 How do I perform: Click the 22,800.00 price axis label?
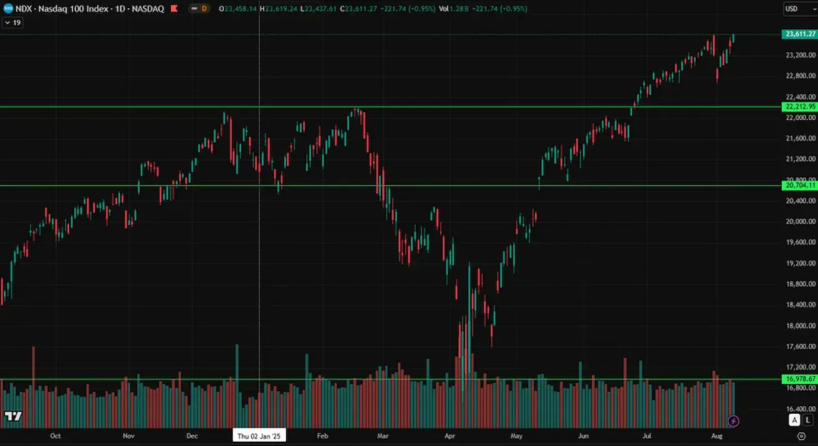[801, 76]
